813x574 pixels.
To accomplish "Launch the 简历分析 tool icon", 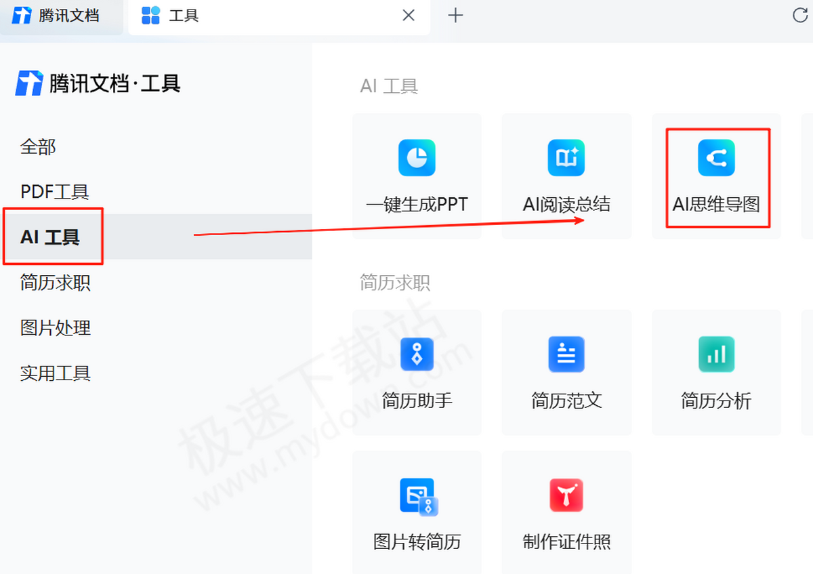I will click(x=716, y=354).
